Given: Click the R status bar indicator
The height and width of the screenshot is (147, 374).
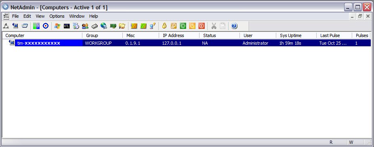Looking at the screenshot, I should [x=331, y=142].
